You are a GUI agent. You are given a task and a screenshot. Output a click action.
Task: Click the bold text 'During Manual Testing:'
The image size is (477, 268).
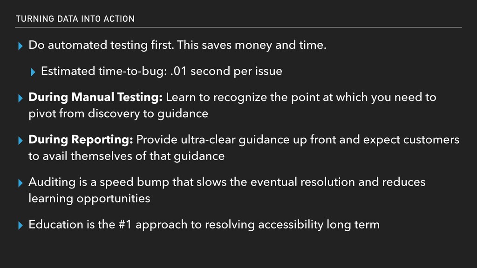(95, 97)
